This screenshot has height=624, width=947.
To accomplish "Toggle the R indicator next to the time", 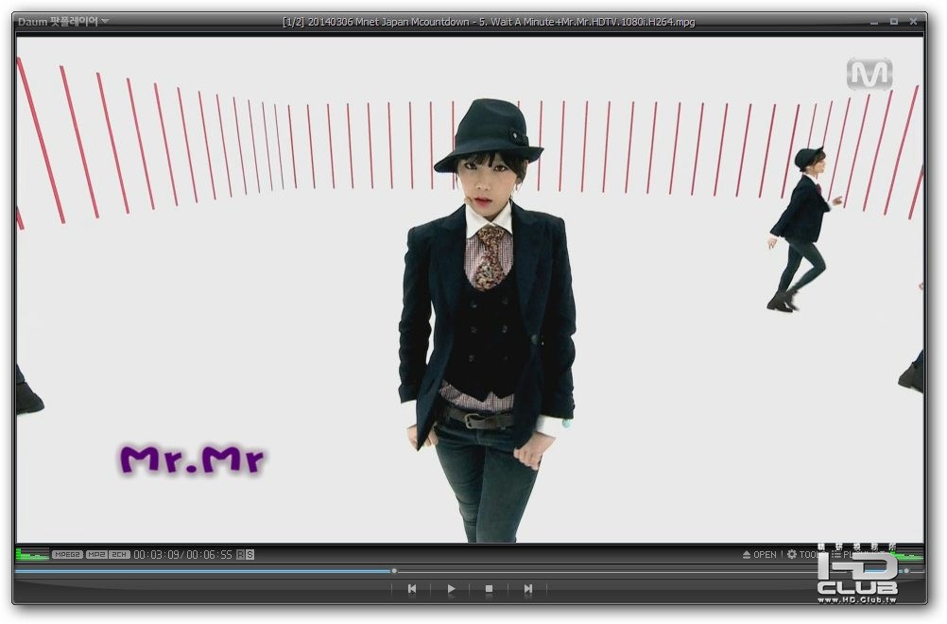I will (240, 555).
